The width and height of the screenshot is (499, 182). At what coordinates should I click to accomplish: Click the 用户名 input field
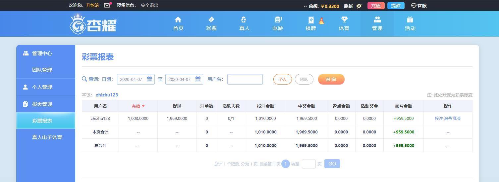point(245,79)
